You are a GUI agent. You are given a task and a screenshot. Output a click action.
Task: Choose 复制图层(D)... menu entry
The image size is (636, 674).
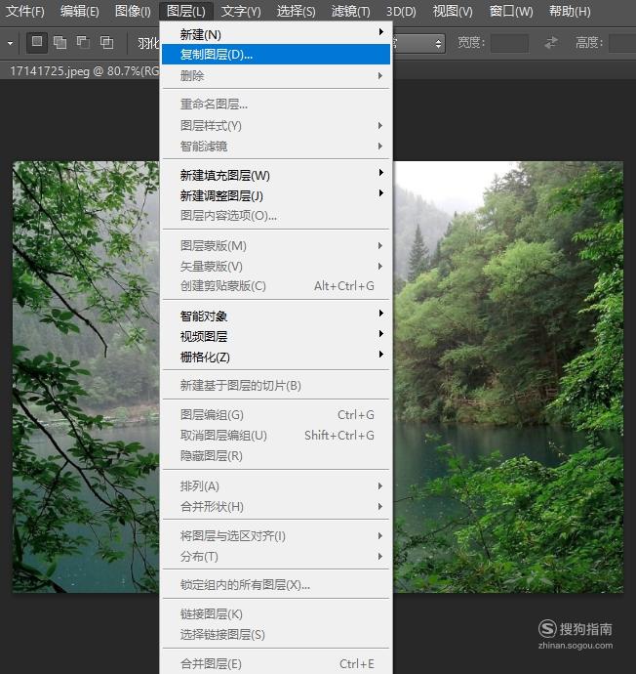coord(276,55)
